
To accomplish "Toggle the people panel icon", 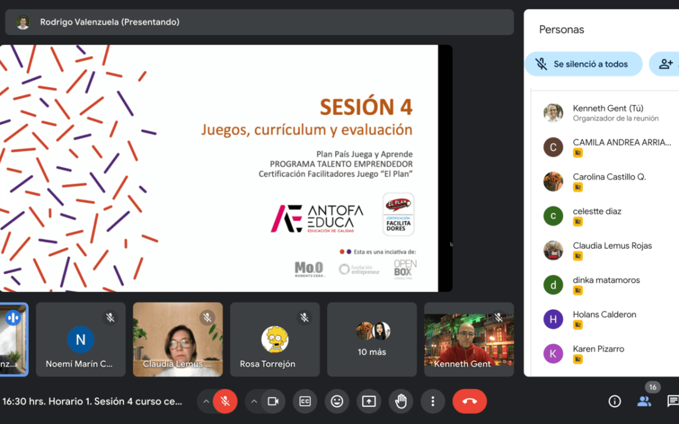I will [x=644, y=401].
